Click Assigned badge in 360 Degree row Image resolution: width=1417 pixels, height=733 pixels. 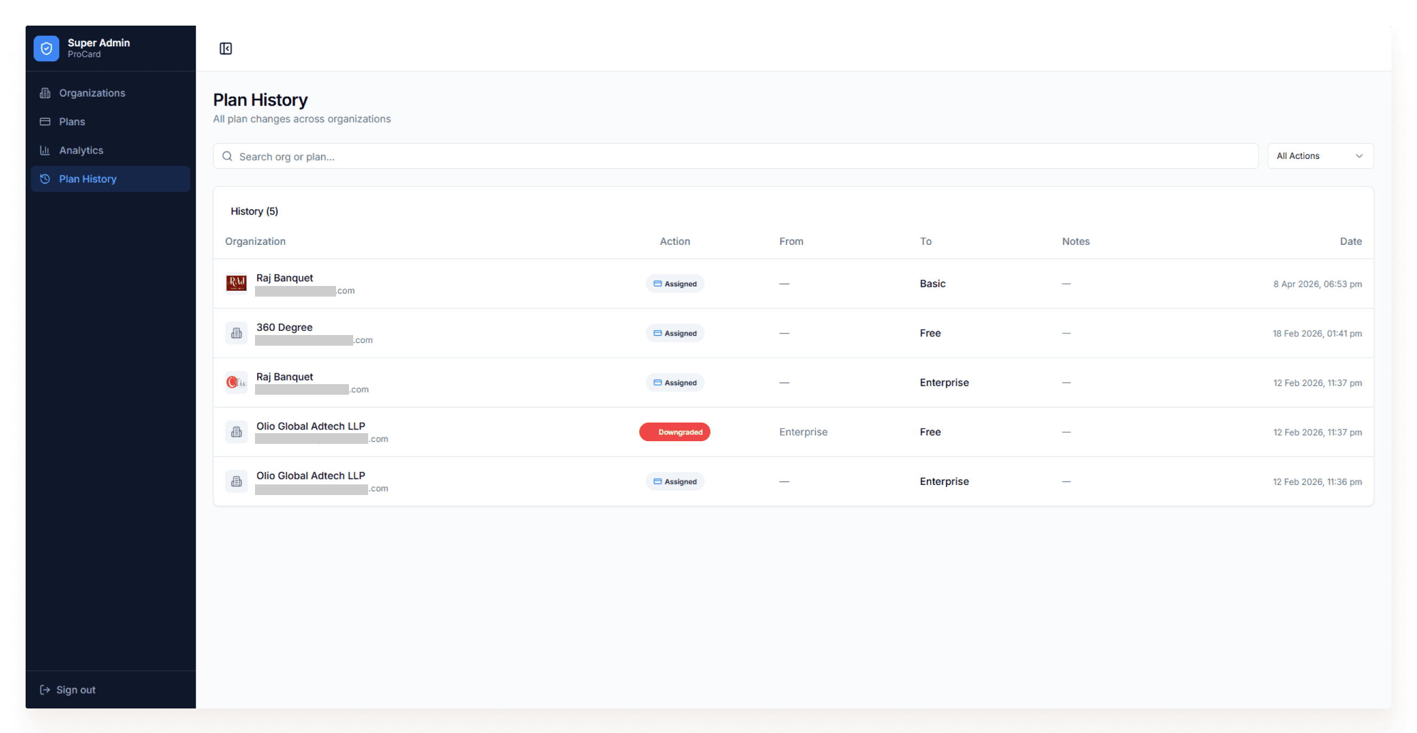tap(675, 333)
